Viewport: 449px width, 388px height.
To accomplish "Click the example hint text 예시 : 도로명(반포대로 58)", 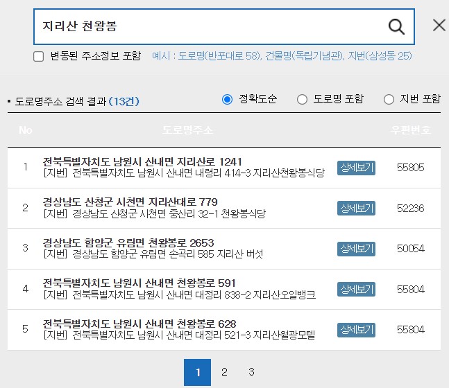I will [207, 55].
